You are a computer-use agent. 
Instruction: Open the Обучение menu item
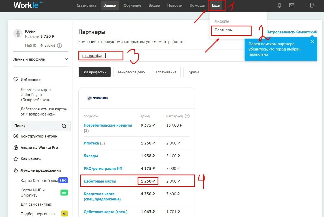pyautogui.click(x=132, y=5)
